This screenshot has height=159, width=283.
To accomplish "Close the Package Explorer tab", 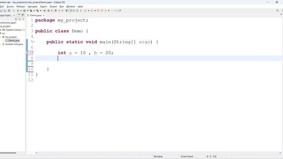I will tap(14, 15).
